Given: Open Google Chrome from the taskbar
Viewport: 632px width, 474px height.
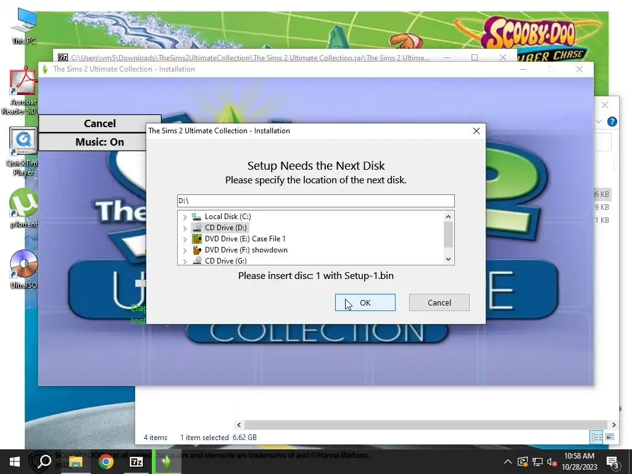Looking at the screenshot, I should 106,462.
